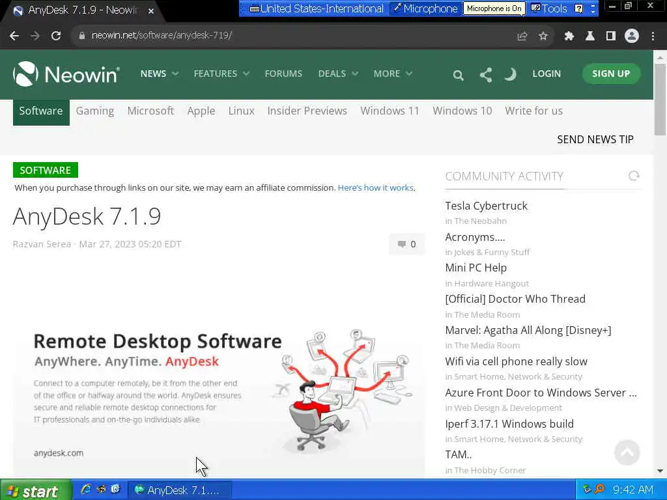Click the Neowin share icon

tap(486, 75)
